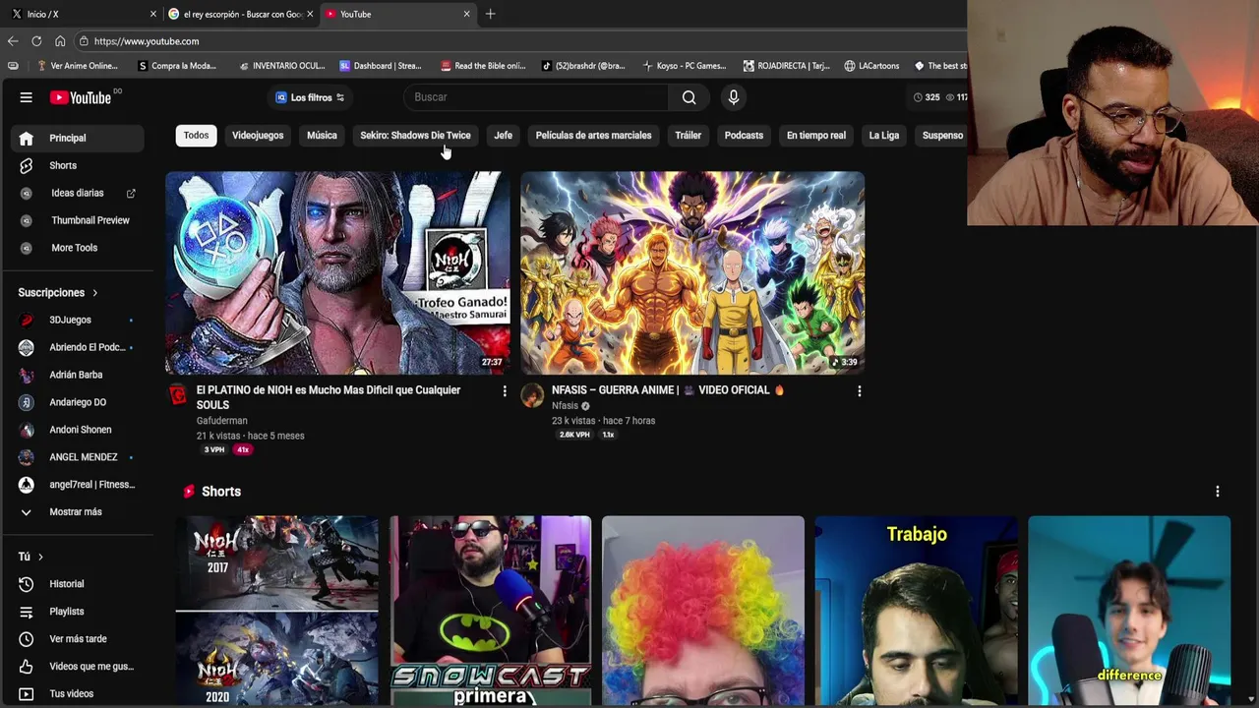Switch to el rey escorpión Google tab
Viewport: 1259px width, 708px height.
coord(241,14)
